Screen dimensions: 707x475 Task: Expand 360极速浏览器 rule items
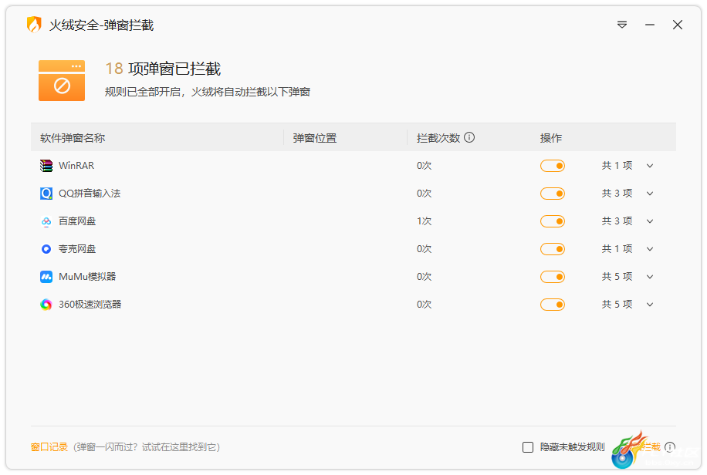click(x=650, y=305)
